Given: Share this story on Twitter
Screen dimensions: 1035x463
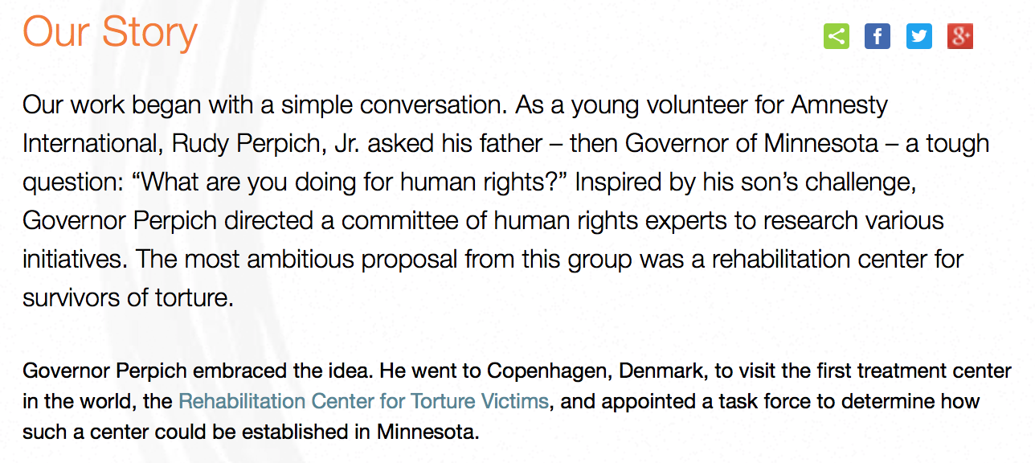Looking at the screenshot, I should tap(918, 36).
